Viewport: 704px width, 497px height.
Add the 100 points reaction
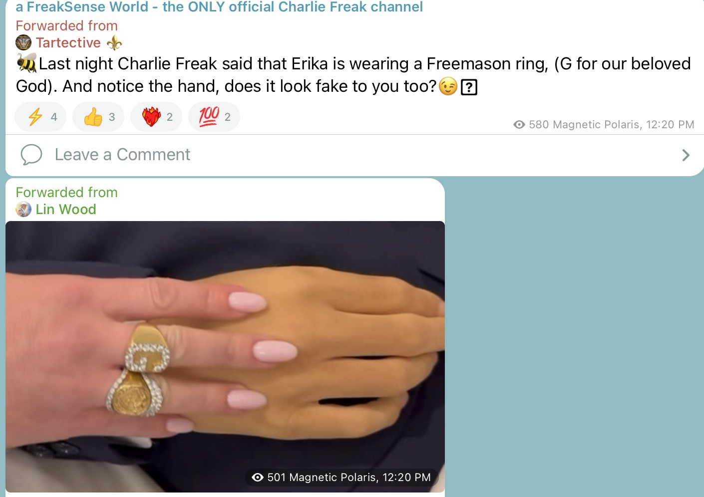[214, 117]
